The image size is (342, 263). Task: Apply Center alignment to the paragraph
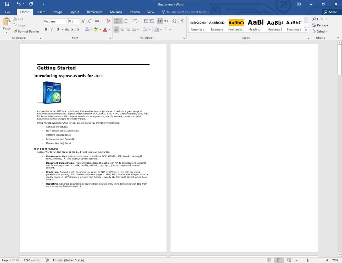(x=122, y=29)
